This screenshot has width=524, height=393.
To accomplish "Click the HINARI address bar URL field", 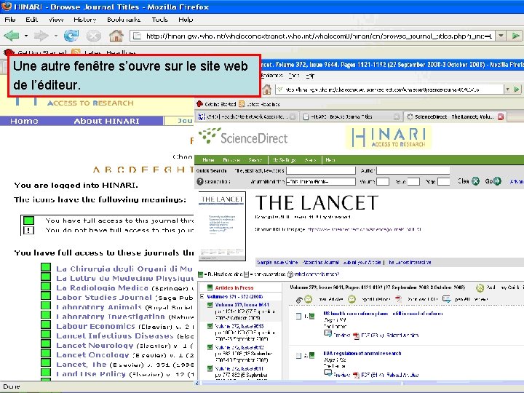I will point(313,36).
